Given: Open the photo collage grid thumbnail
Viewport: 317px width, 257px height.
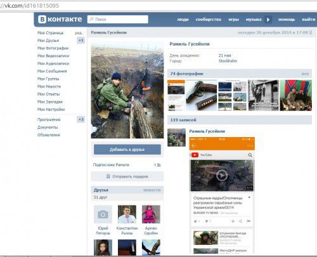Looking at the screenshot, I should (x=233, y=95).
